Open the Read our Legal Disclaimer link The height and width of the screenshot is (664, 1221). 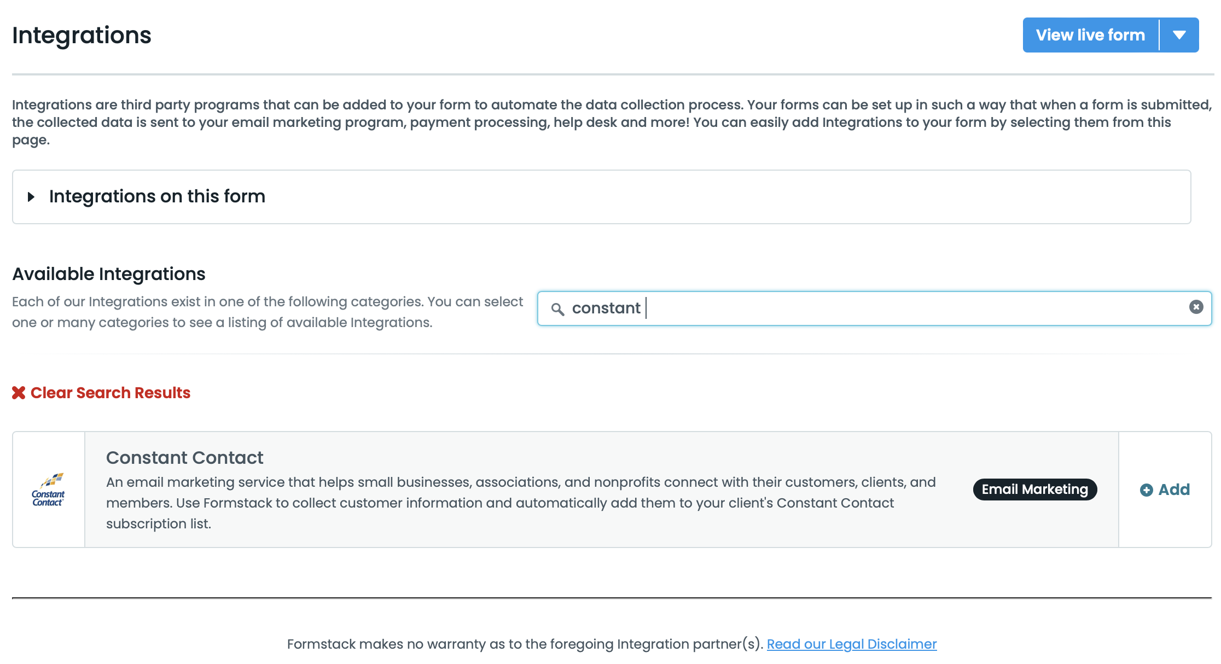pyautogui.click(x=851, y=644)
